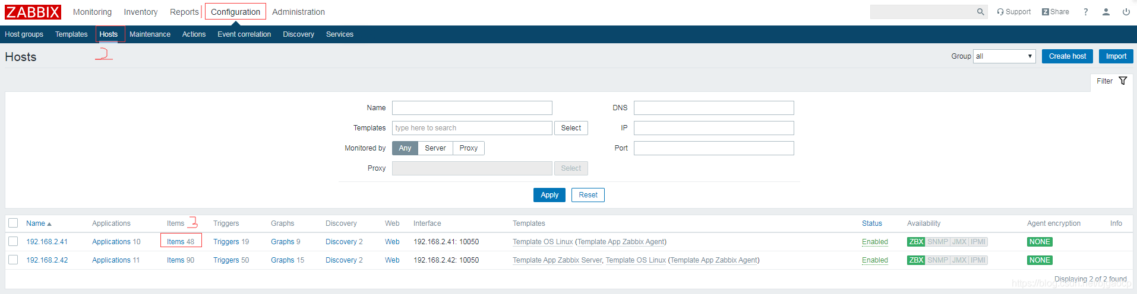1137x294 pixels.
Task: Click the Zabbix logo
Action: [33, 12]
